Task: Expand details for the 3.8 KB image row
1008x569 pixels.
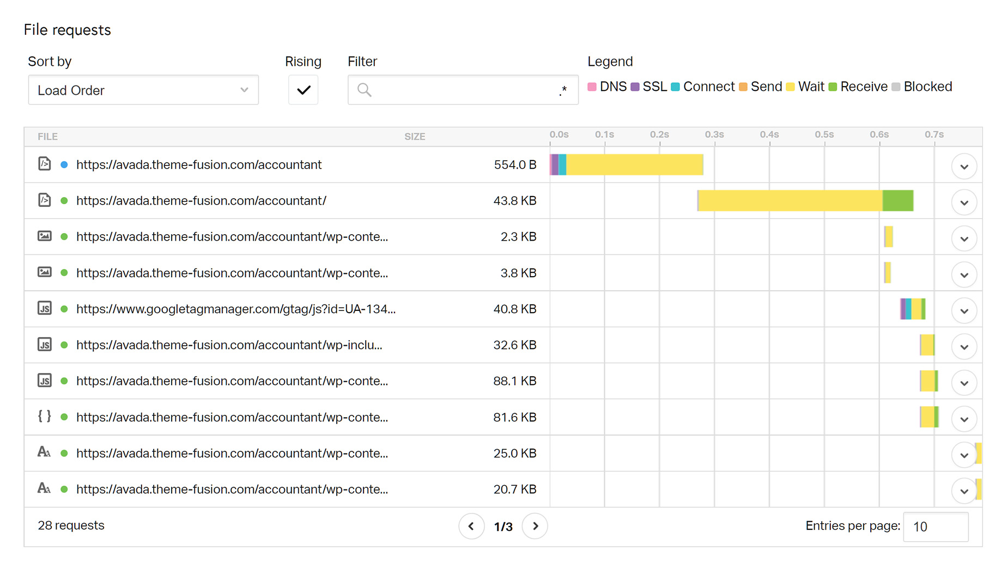Action: tap(964, 274)
